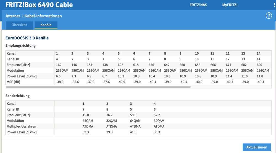Select the Kanäle tab
Image resolution: width=276 pixels, height=153 pixels.
point(46,25)
